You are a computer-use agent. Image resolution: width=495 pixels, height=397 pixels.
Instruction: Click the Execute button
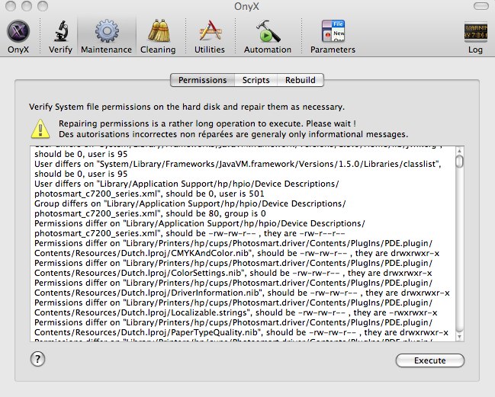click(430, 360)
